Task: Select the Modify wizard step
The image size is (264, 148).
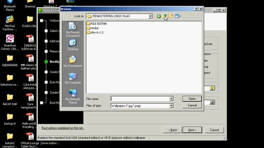Action: tap(52, 62)
